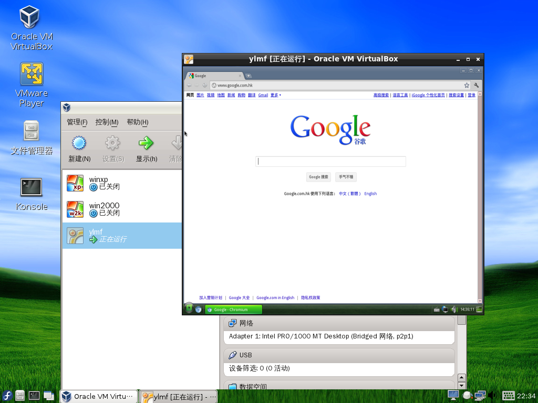Click guest network monitor tray icon

pyautogui.click(x=445, y=310)
